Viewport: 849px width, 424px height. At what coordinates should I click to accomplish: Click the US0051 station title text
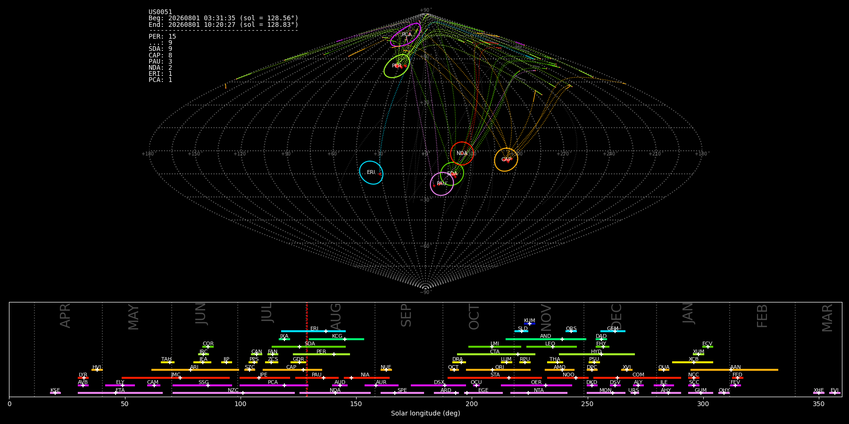tap(160, 12)
